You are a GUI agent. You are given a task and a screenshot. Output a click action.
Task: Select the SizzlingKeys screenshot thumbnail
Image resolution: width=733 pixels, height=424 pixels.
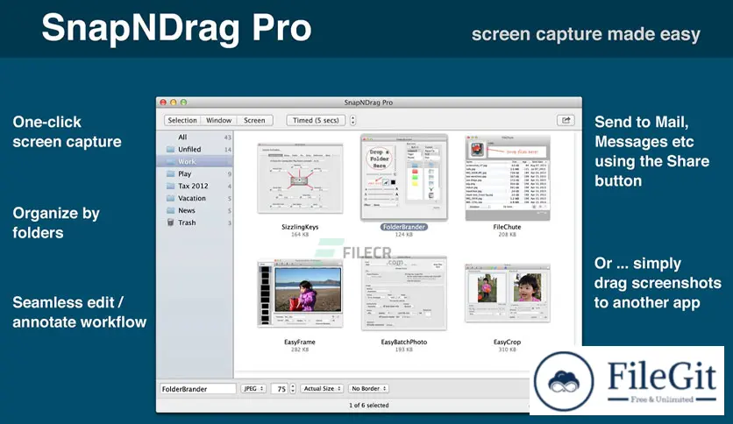pyautogui.click(x=300, y=178)
